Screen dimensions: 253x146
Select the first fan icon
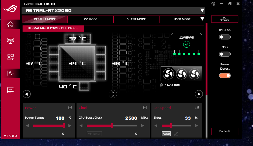click(168, 74)
